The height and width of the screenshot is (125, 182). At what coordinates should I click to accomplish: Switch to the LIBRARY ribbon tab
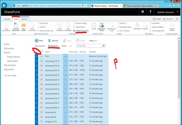pyautogui.click(x=24, y=19)
